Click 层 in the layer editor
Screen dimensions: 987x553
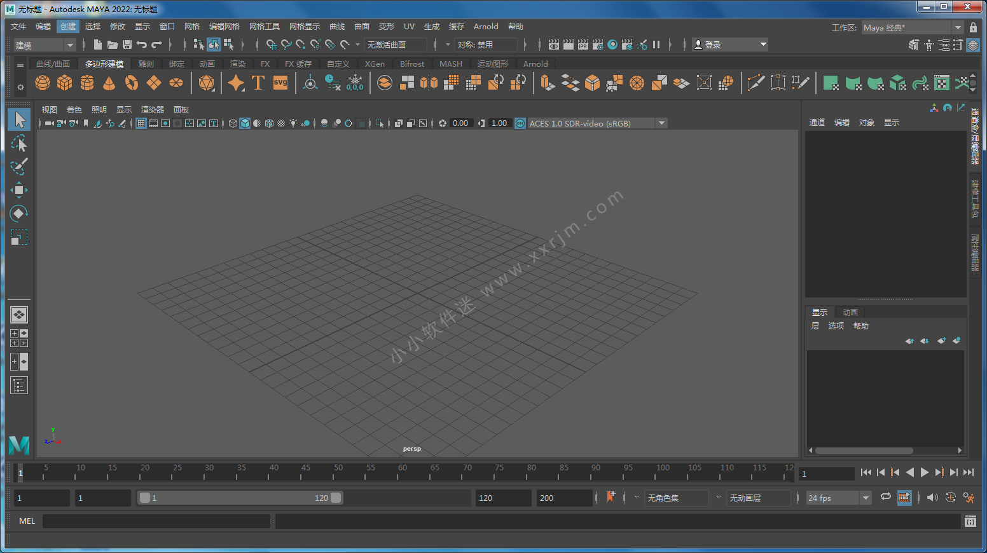click(x=815, y=326)
